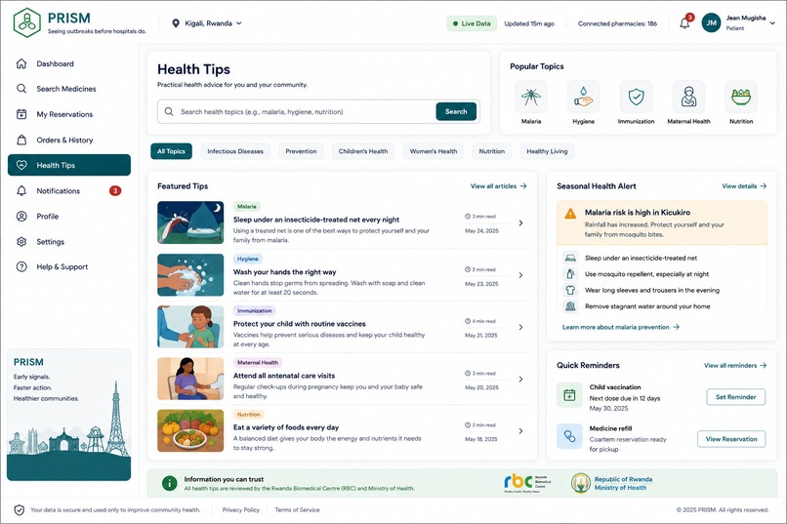Open the Terms of Service footer link
This screenshot has height=524, width=787.
click(297, 510)
